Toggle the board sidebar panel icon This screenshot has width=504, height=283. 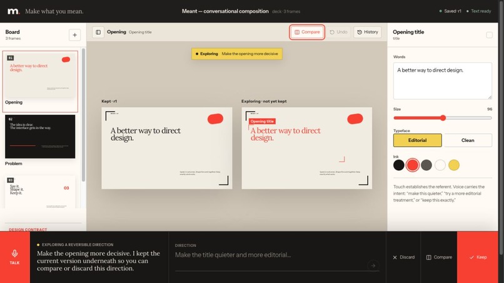[98, 32]
